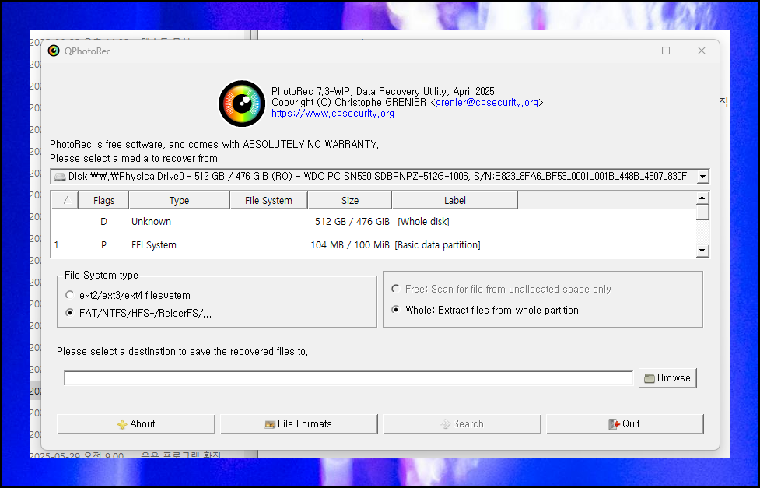Click the partition list scrollbar thumb
Image resolution: width=760 pixels, height=488 pixels.
pos(702,212)
